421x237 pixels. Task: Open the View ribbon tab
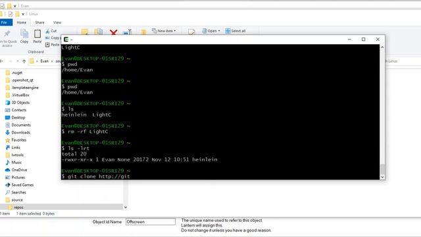tap(57, 22)
